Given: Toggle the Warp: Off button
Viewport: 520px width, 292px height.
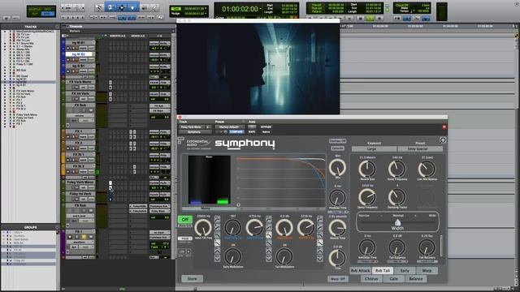Looking at the screenshot, I should tap(338, 279).
